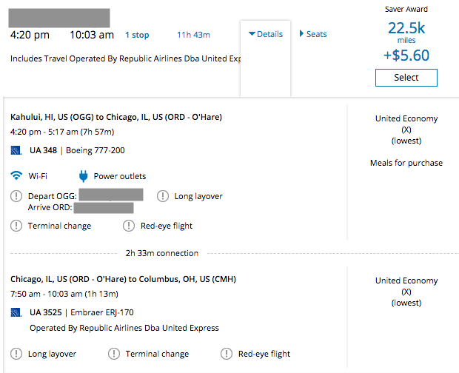Click Saver Award column header

tap(406, 10)
